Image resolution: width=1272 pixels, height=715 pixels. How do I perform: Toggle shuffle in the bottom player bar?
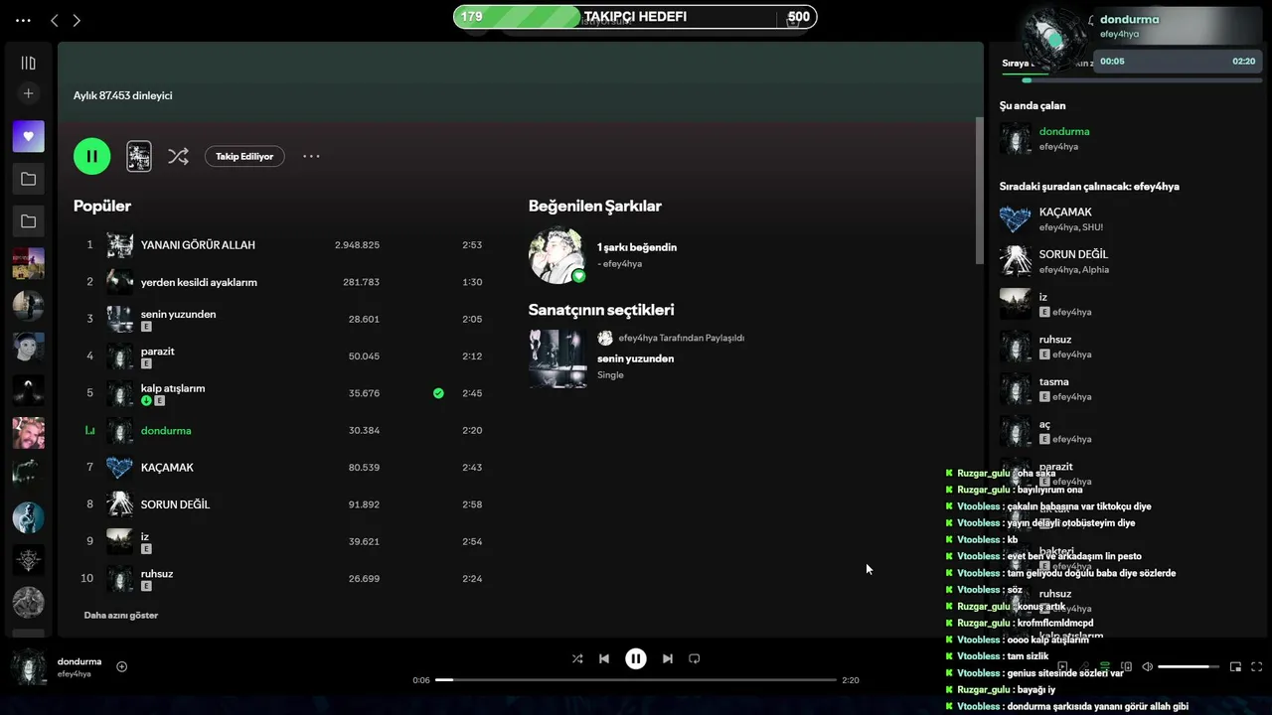(x=577, y=658)
